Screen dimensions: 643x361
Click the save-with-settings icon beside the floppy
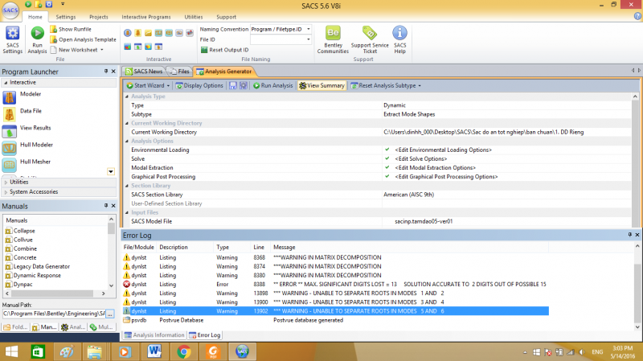244,85
